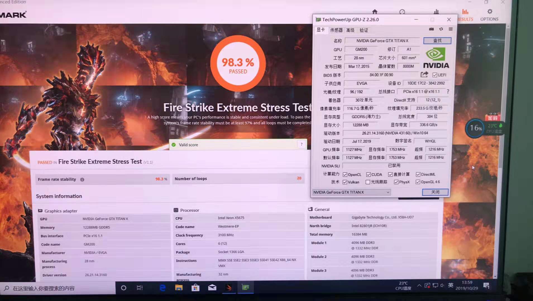Toggle the PhysX checkbox
The width and height of the screenshot is (533, 301).
[396, 182]
